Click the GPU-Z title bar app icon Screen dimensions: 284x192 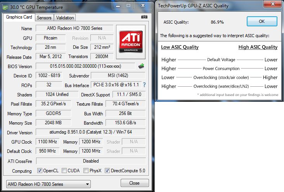(x=5, y=7)
